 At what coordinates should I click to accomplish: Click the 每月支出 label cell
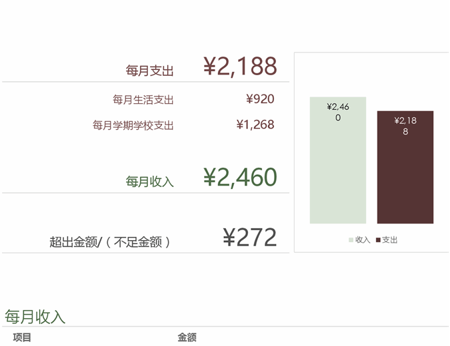click(149, 71)
